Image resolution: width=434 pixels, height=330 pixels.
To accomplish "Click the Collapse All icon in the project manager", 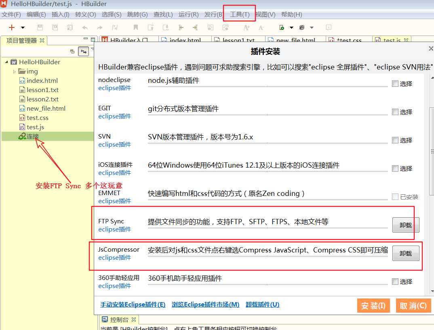I will click(x=72, y=51).
